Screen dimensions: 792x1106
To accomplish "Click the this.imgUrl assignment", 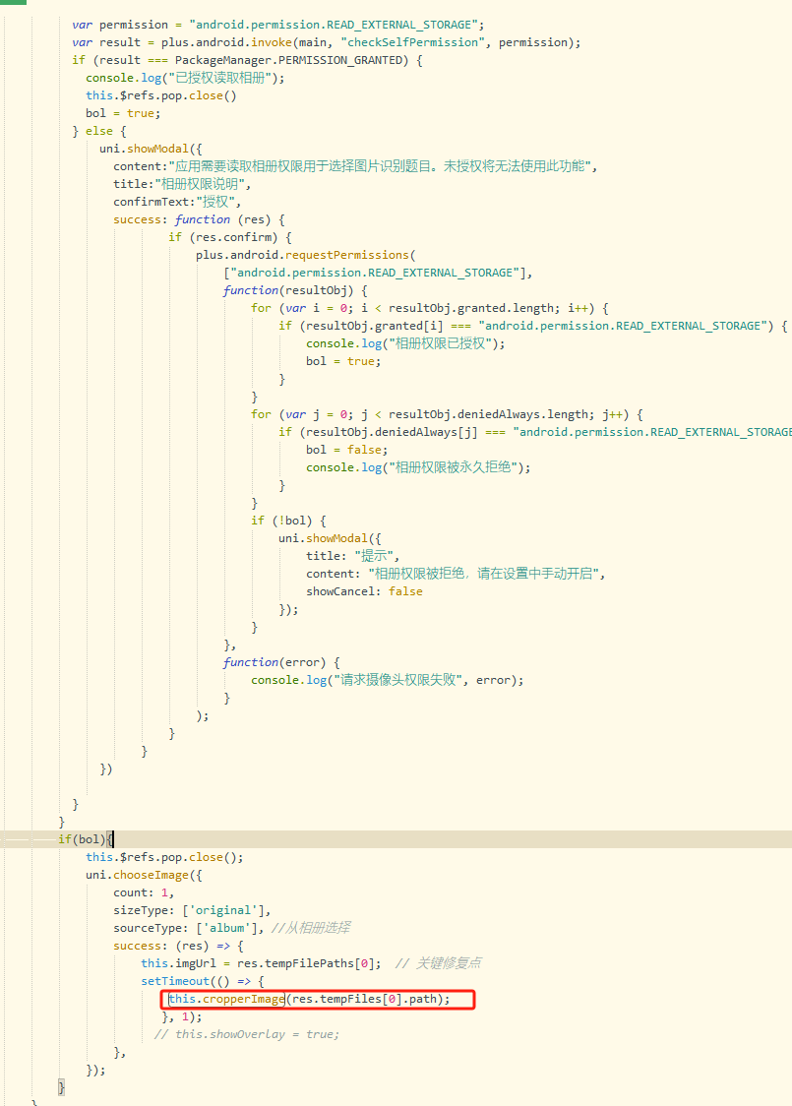I will point(261,963).
